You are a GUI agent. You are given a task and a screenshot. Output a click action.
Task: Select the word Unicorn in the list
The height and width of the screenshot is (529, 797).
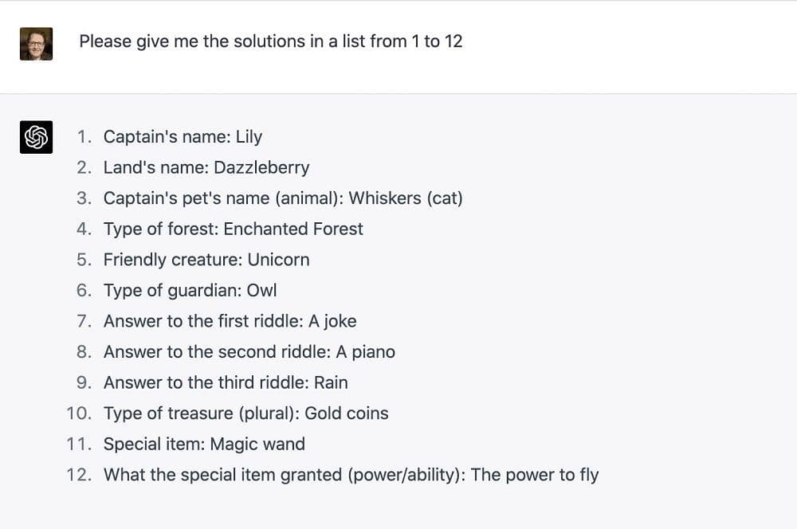click(x=278, y=260)
